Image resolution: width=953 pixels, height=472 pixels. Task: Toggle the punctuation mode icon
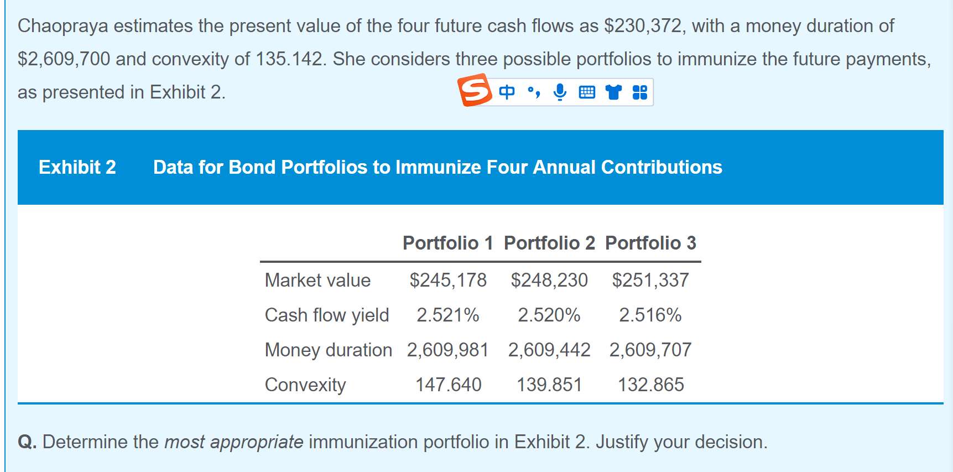pyautogui.click(x=533, y=92)
